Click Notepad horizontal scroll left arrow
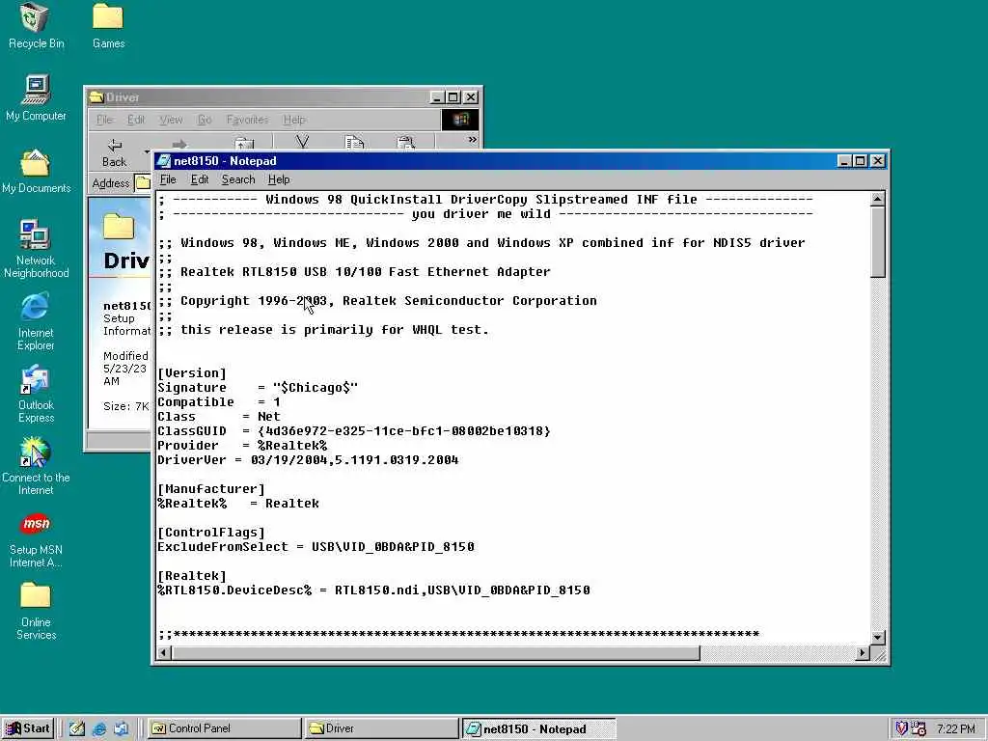The height and width of the screenshot is (741, 988). click(x=164, y=653)
